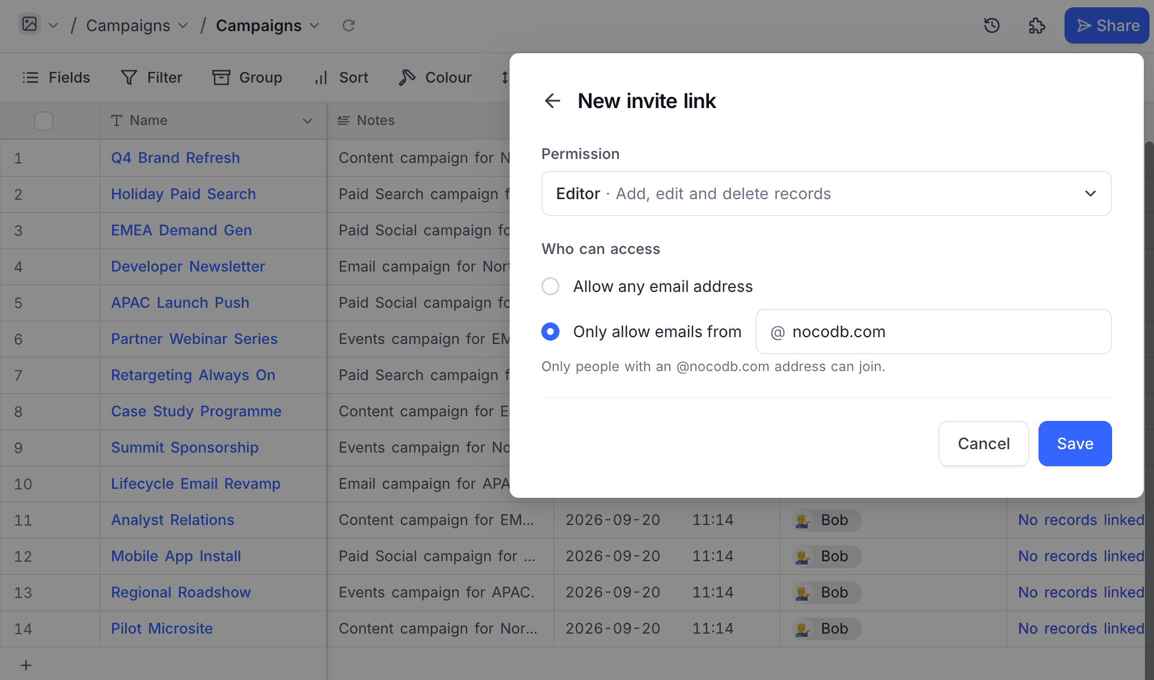The height and width of the screenshot is (680, 1154).
Task: Open the Case Study Programme record
Action: pyautogui.click(x=196, y=411)
